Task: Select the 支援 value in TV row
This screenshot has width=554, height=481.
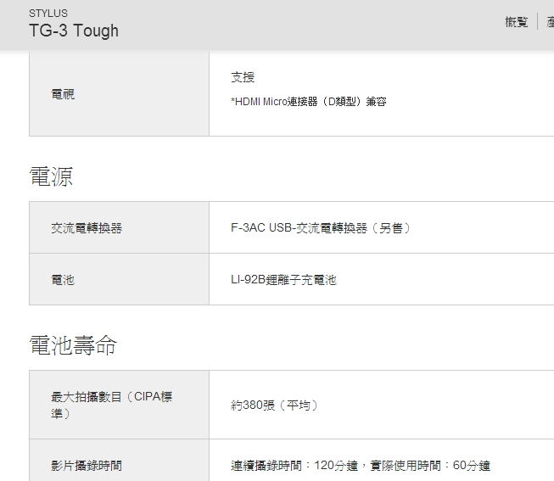Action: (x=243, y=77)
